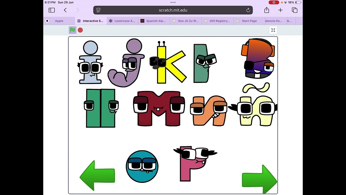Screen dimensions: 346x195
Task: Click the green letter L character
Action: click(x=205, y=63)
